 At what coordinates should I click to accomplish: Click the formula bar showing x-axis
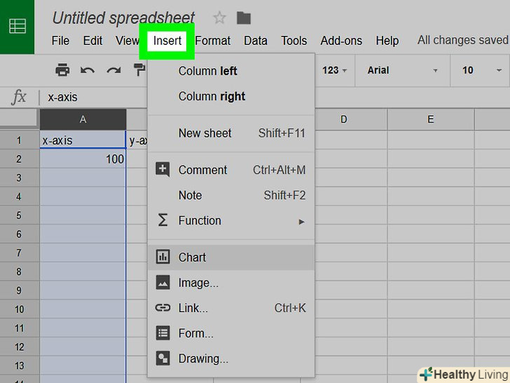210,98
